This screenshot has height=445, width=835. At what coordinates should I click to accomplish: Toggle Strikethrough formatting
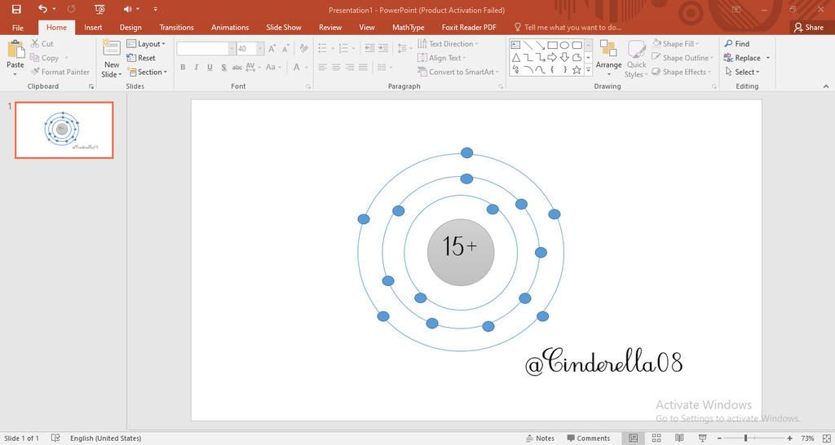(x=237, y=67)
